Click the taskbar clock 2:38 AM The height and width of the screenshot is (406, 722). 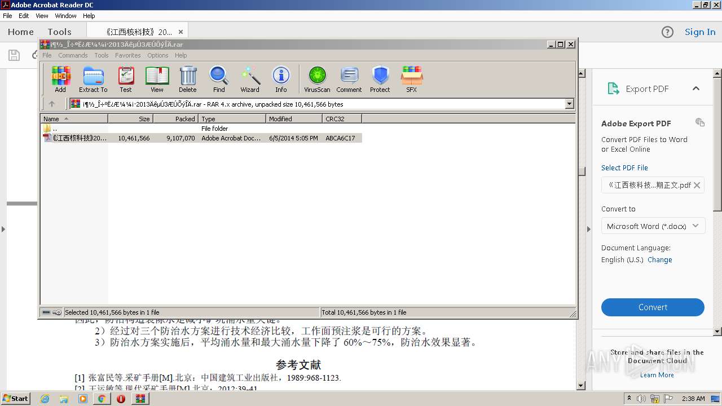tap(693, 399)
